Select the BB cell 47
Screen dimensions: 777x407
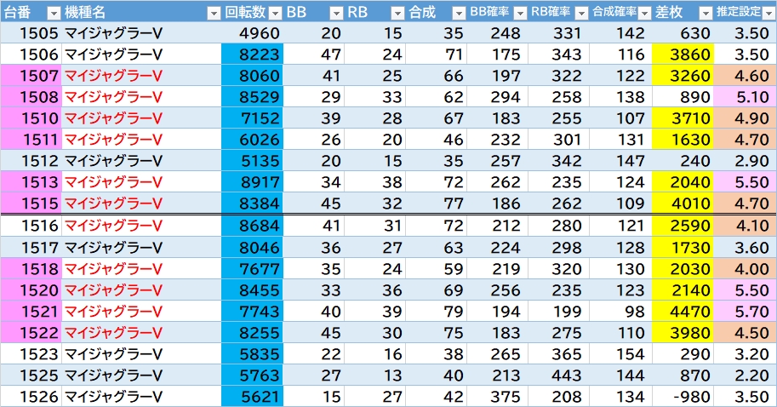pos(314,54)
